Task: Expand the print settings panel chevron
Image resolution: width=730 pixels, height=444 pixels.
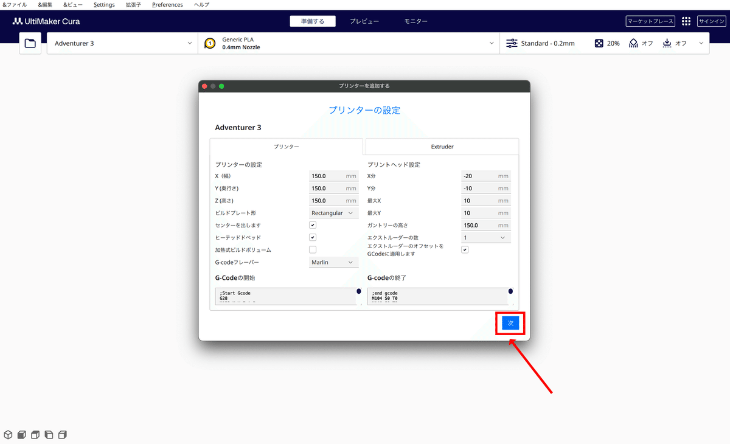Action: tap(701, 43)
